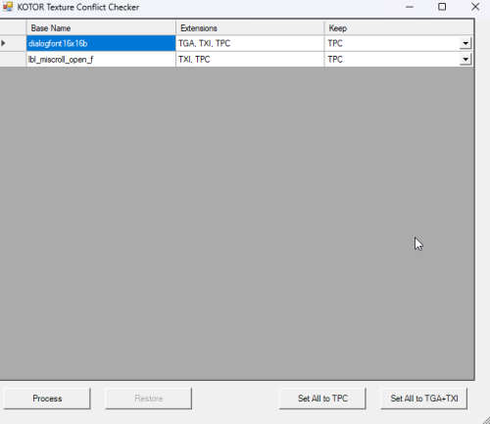Click the Process button
Viewport: 490px width, 424px height.
(47, 399)
